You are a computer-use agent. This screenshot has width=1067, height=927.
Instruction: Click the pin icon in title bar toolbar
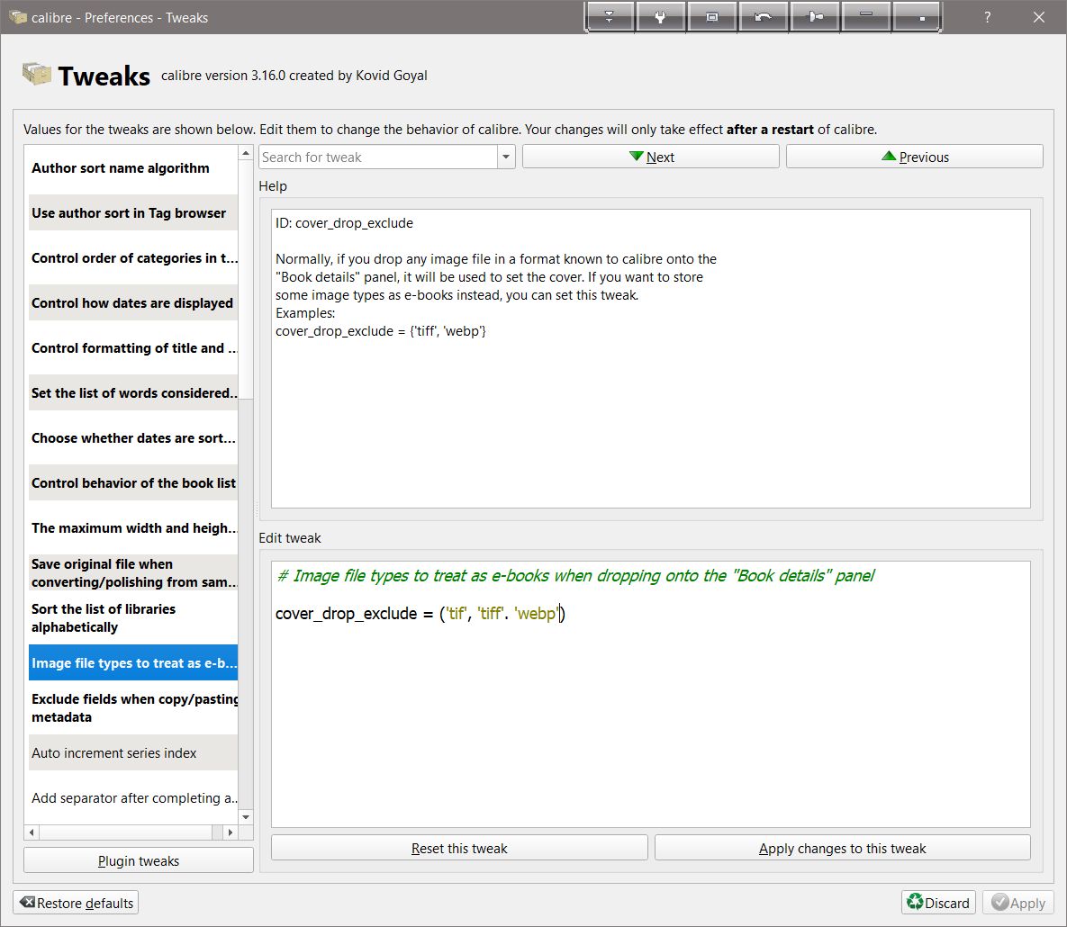pos(815,17)
